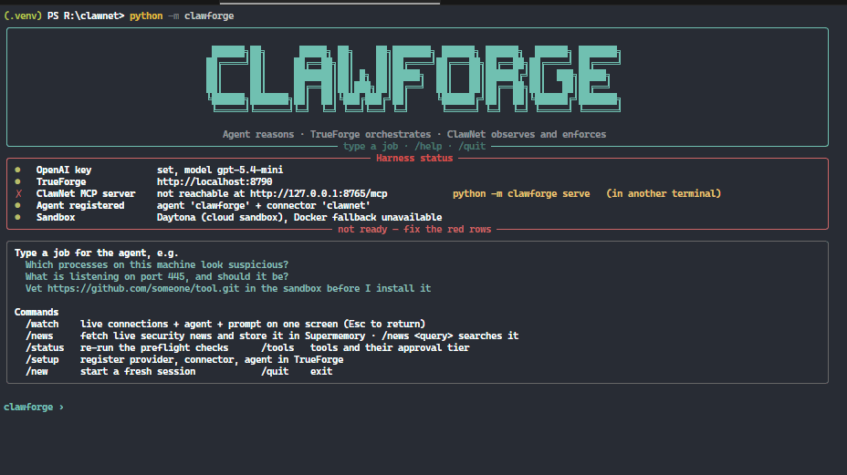Screen dimensions: 847x475
Task: Click 'Which processes on this machine look suspicious?'
Action: 157,264
